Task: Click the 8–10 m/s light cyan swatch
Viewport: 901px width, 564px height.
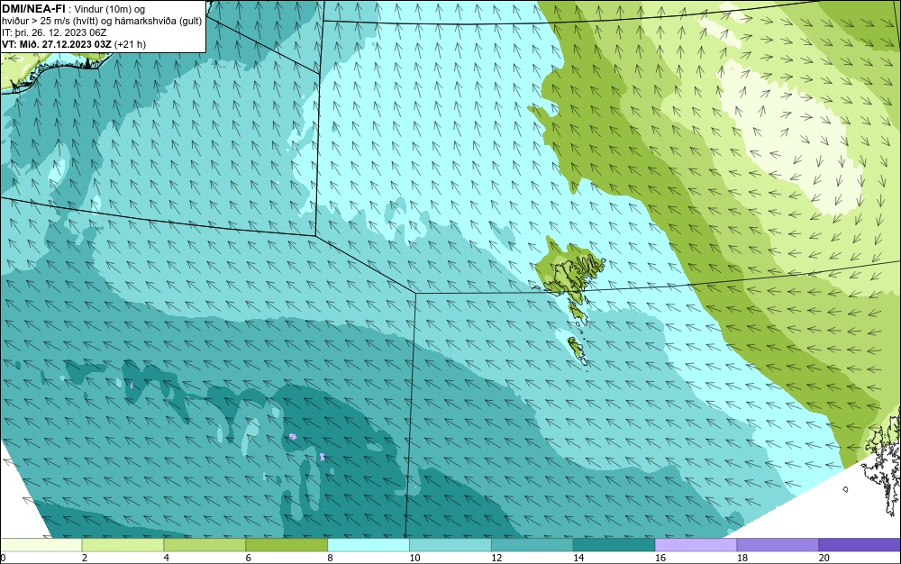Action: coord(369,545)
